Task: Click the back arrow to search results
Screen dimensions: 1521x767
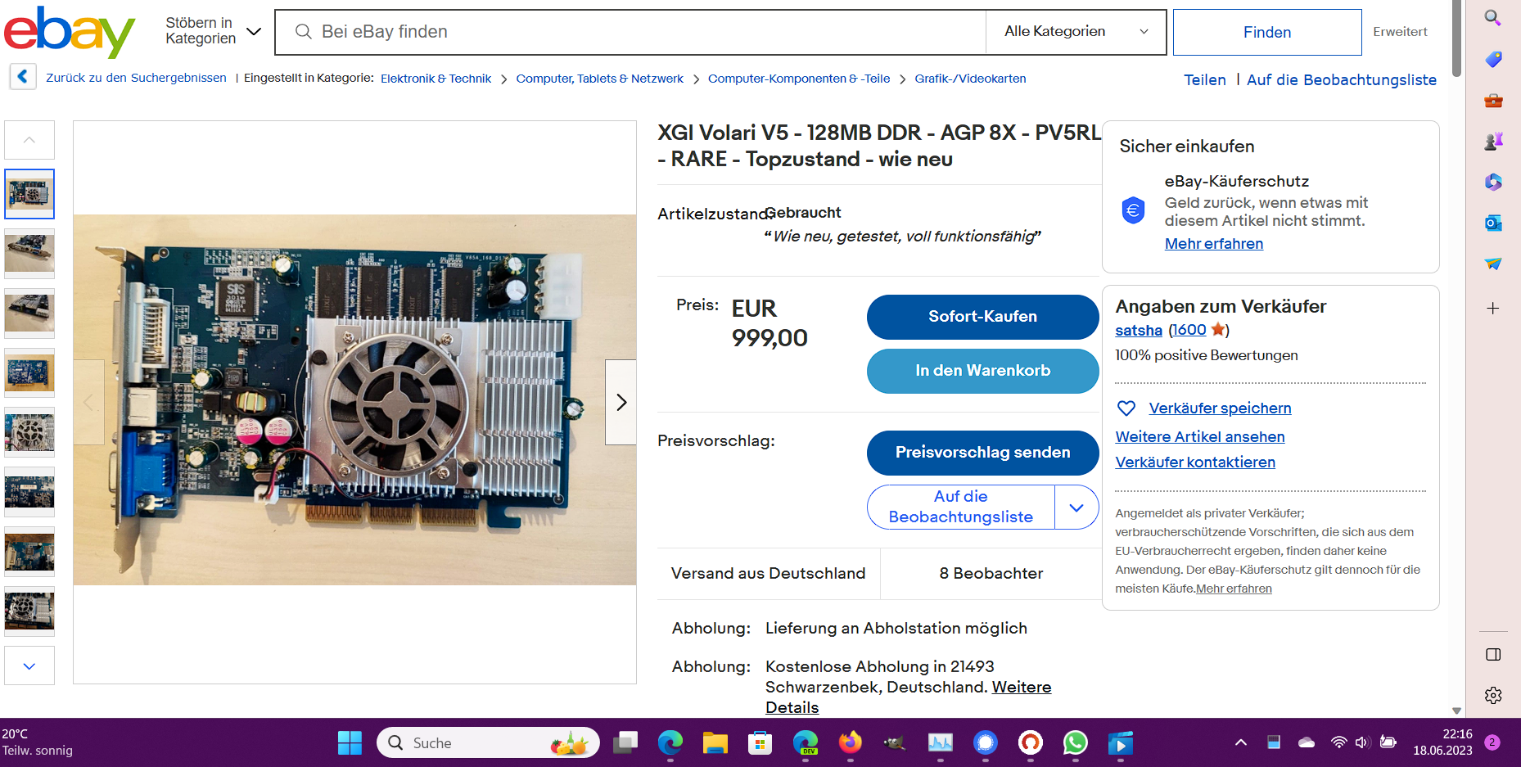Action: [x=23, y=77]
